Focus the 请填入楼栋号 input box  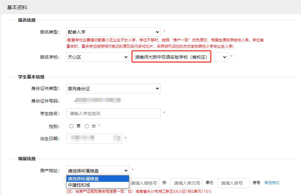click(x=144, y=183)
